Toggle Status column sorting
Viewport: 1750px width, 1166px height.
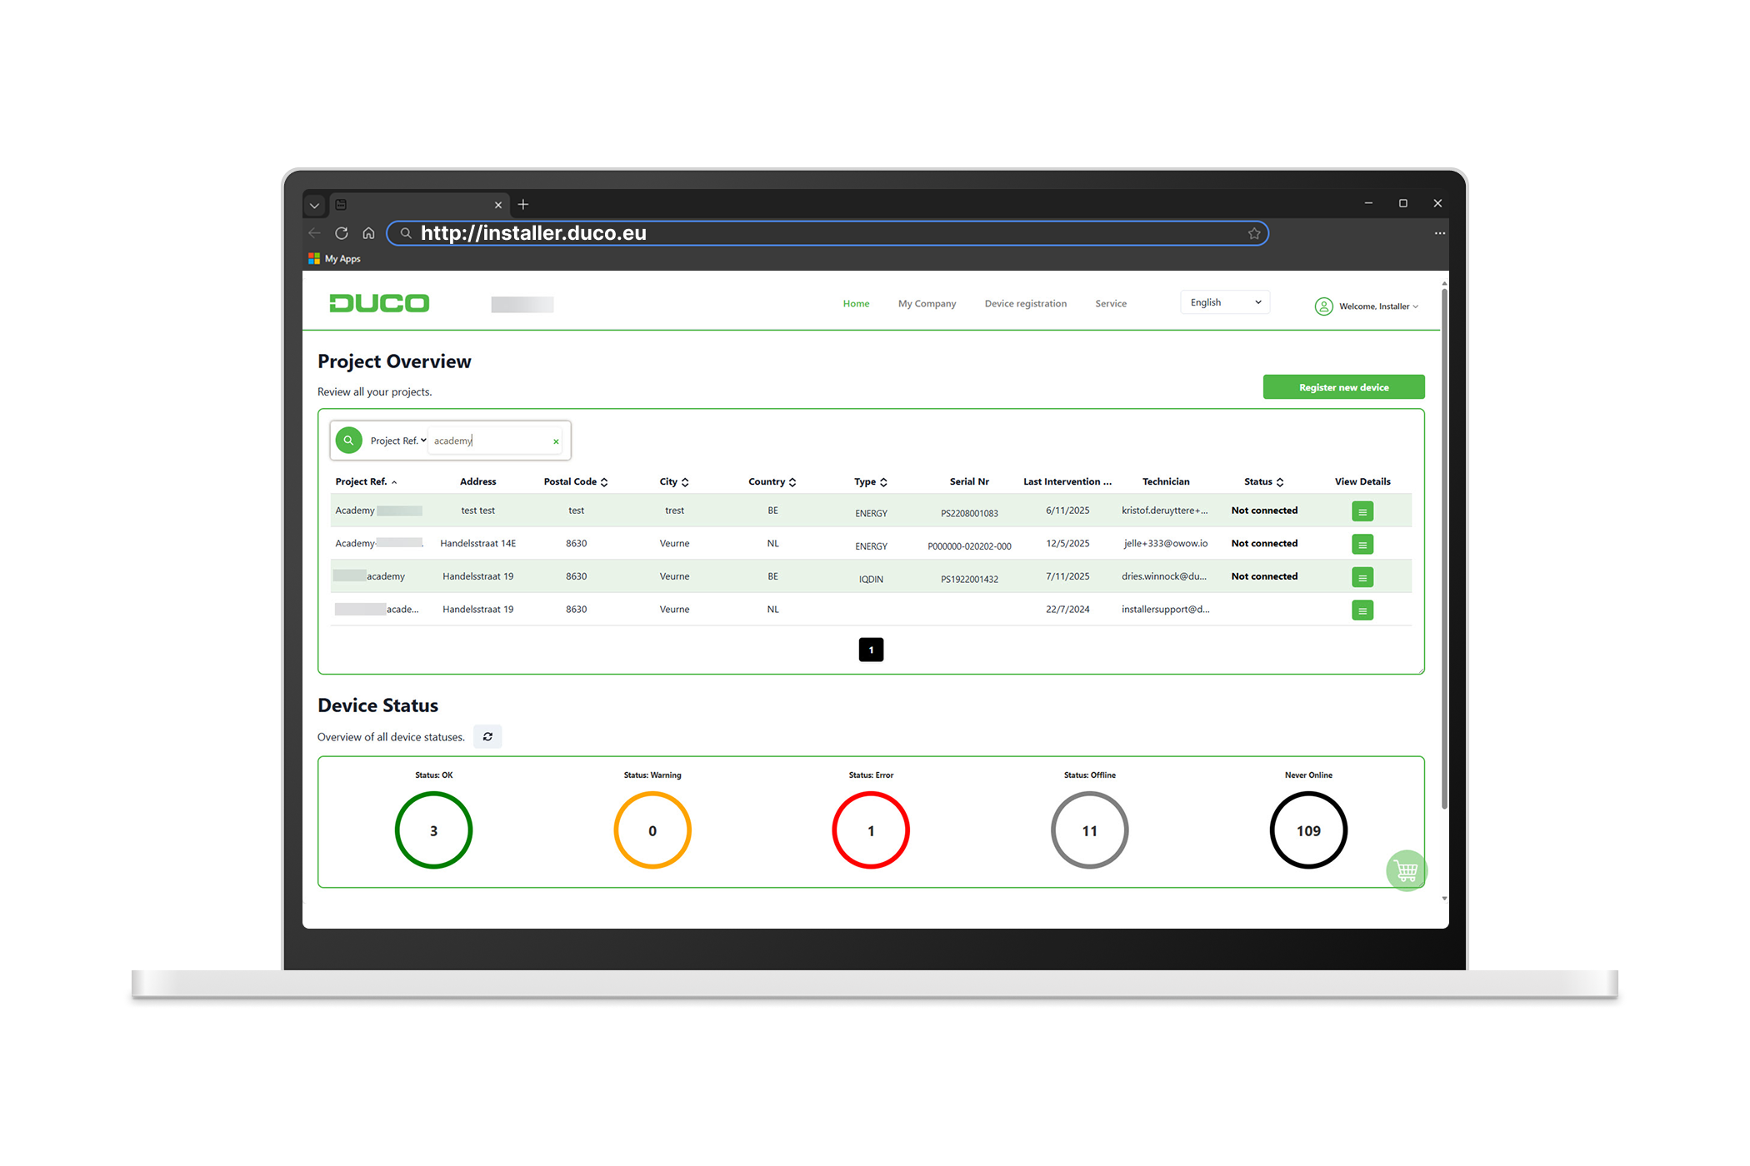coord(1281,481)
